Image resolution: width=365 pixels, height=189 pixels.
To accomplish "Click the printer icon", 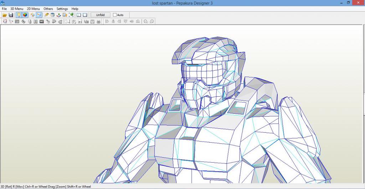I will click(x=98, y=21).
